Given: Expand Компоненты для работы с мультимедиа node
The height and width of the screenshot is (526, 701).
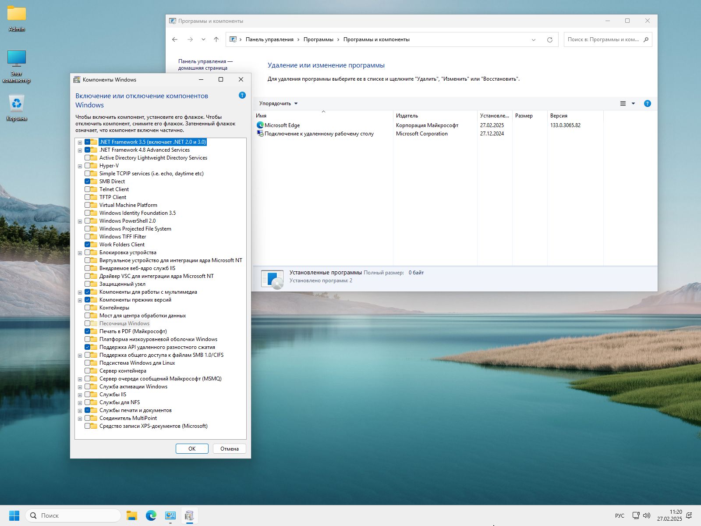Looking at the screenshot, I should pyautogui.click(x=80, y=292).
